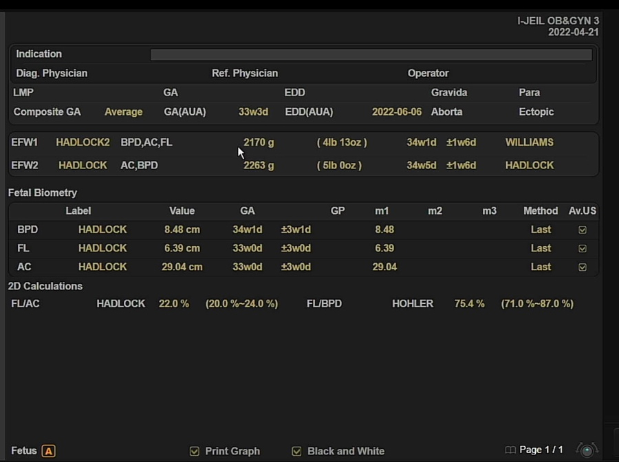Open the EFW1 HADLOCK2 formula selector
The width and height of the screenshot is (619, 462).
pyautogui.click(x=83, y=142)
